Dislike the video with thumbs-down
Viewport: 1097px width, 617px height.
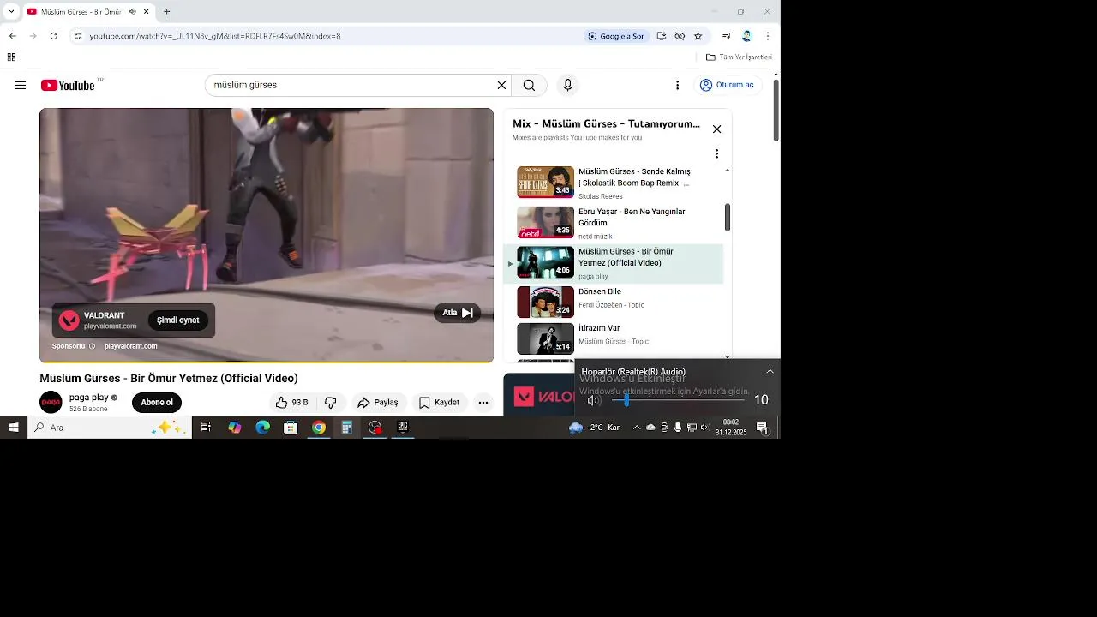[330, 402]
